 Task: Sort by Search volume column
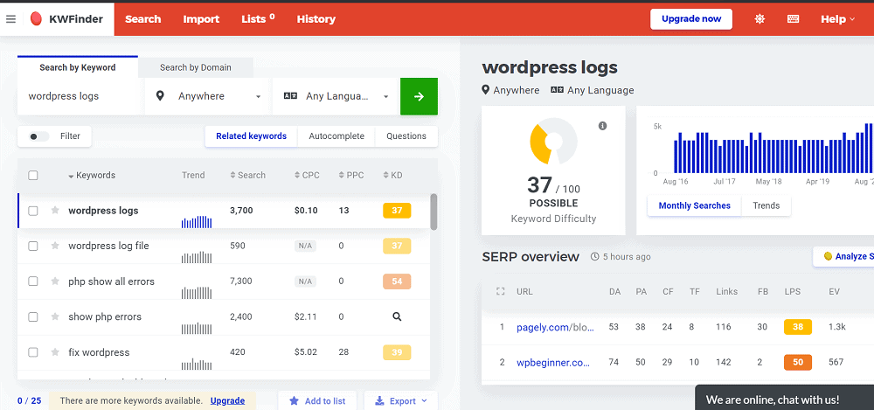tap(247, 175)
